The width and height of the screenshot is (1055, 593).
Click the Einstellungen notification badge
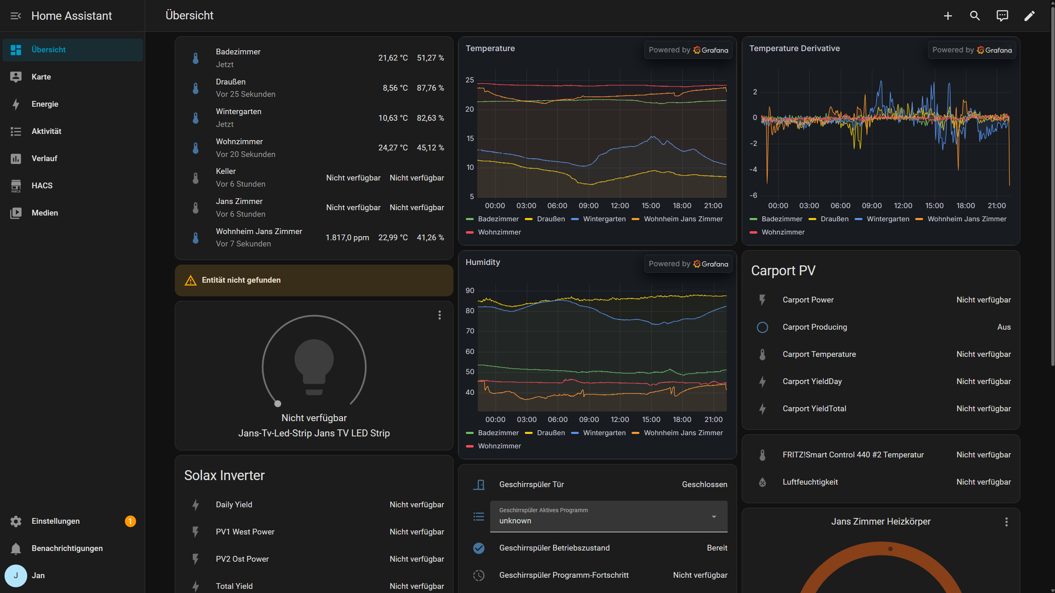click(130, 521)
